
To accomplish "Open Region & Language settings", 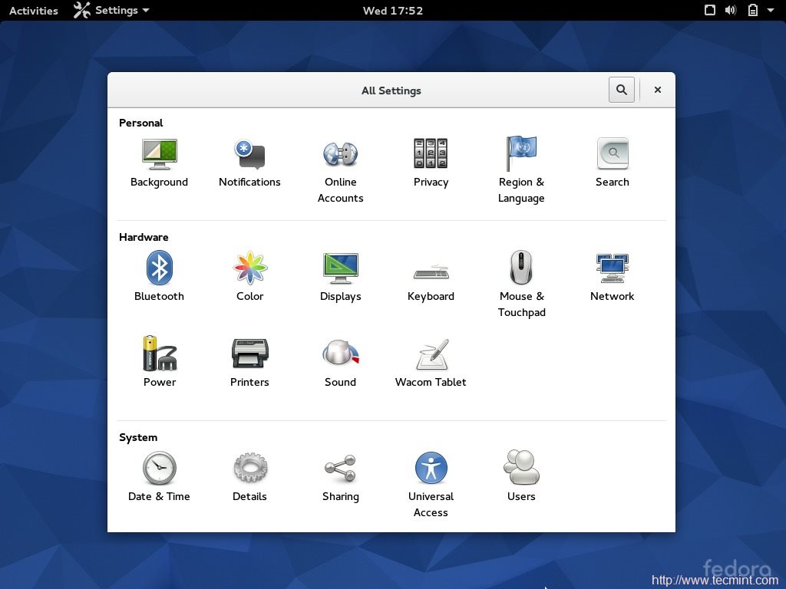I will (x=521, y=153).
